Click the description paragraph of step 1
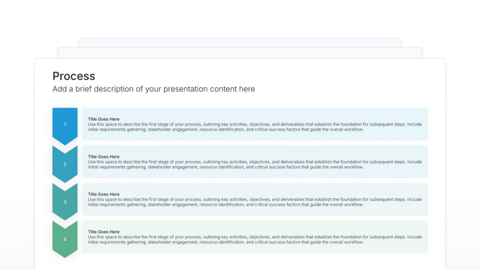Screen dimensions: 480x270 (255, 127)
